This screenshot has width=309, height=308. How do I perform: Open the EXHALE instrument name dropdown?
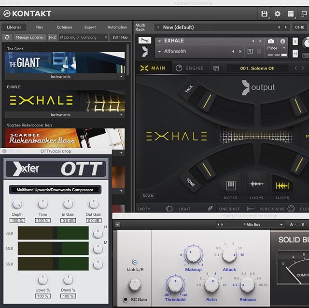click(160, 41)
